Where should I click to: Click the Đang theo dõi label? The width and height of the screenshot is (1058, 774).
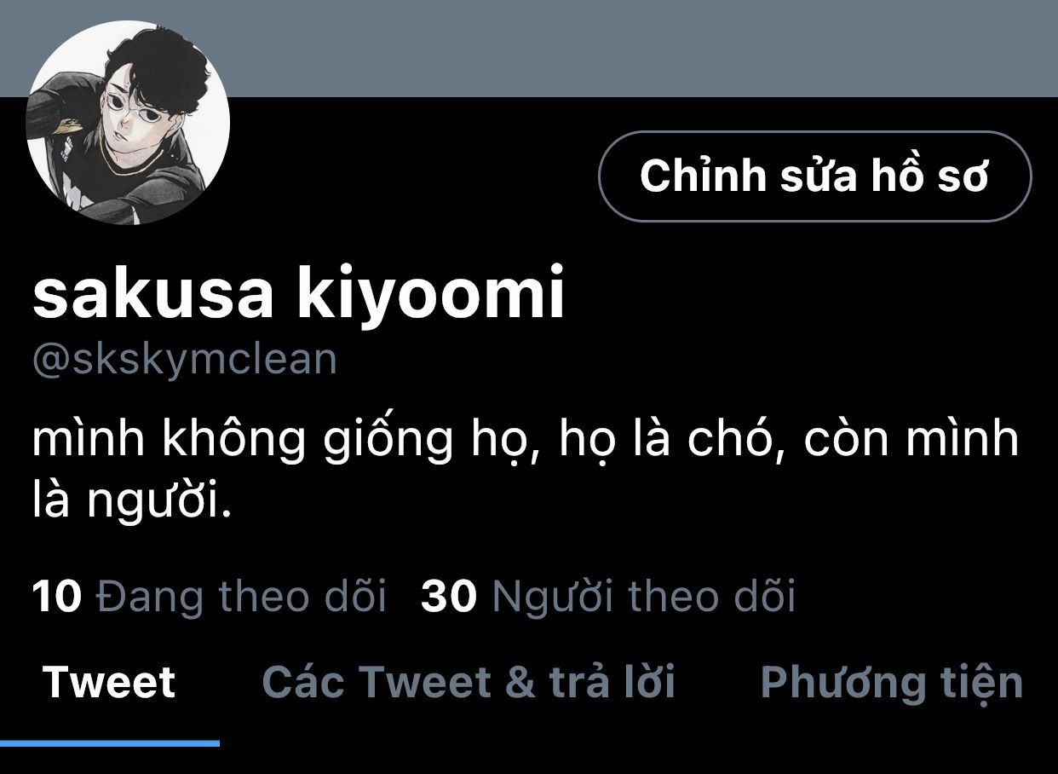coord(241,596)
